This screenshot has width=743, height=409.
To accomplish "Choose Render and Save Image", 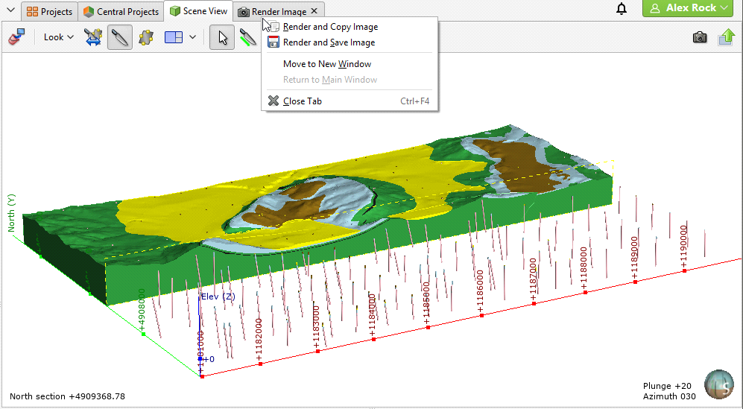I will point(329,42).
